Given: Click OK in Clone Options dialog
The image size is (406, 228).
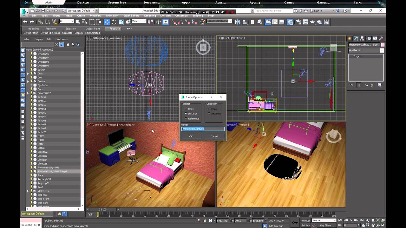Looking at the screenshot, I should point(191,136).
